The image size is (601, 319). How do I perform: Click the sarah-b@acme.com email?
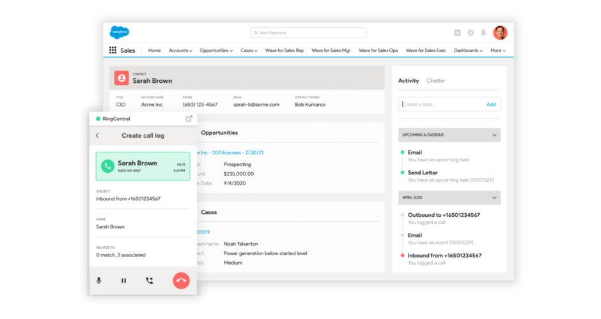256,105
